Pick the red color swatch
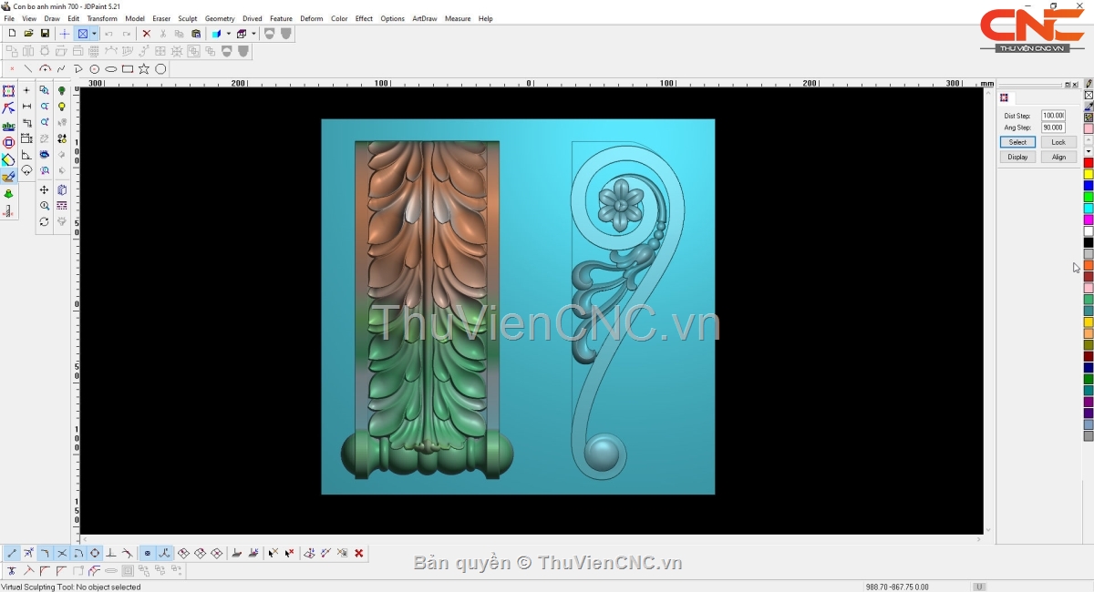Image resolution: width=1094 pixels, height=592 pixels. [1089, 163]
